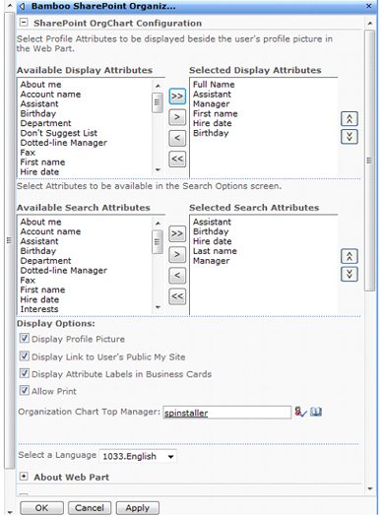Select Account name in Available Display Attributes
This screenshot has width=382, height=516.
pyautogui.click(x=50, y=95)
